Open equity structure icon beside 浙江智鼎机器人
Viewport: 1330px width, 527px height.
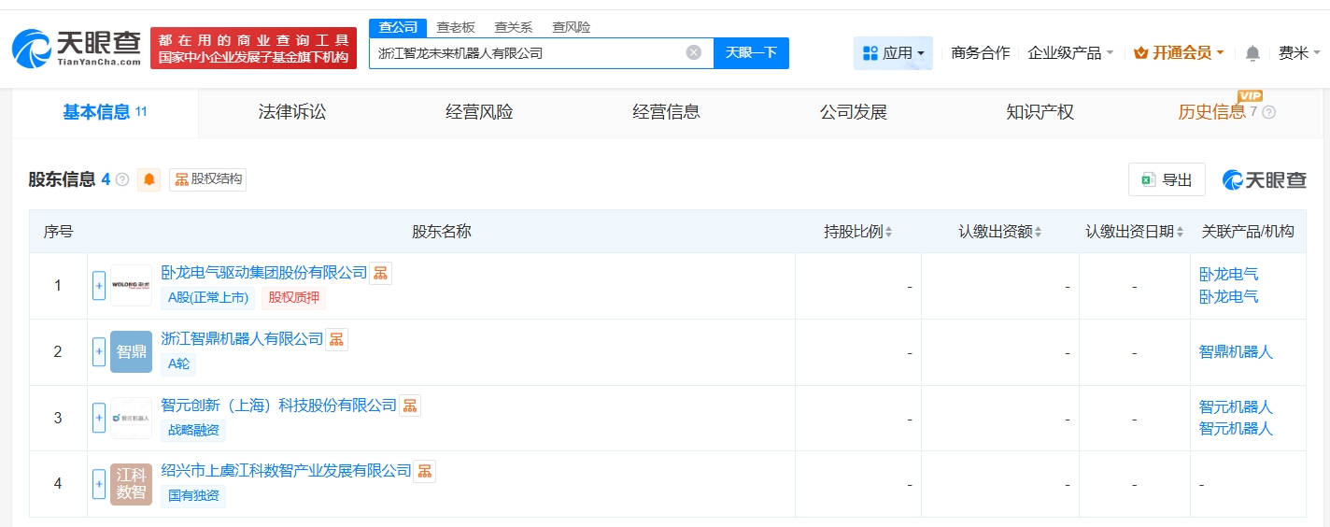click(336, 339)
